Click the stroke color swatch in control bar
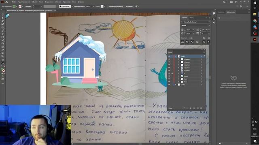This screenshot has height=145, width=259. tap(20, 6)
